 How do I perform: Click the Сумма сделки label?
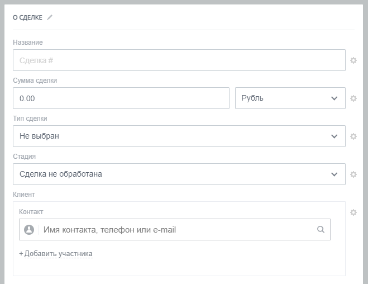coord(35,81)
